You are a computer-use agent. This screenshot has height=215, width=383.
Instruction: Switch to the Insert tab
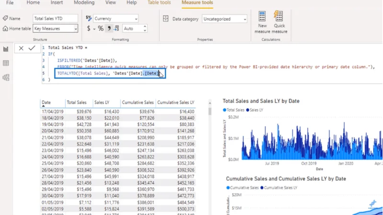(56, 3)
